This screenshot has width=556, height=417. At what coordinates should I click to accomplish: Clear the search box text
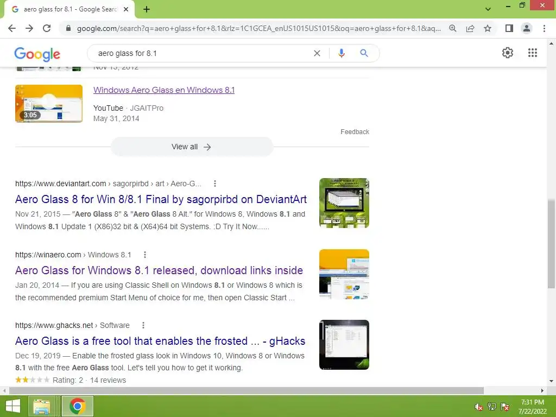(x=317, y=53)
